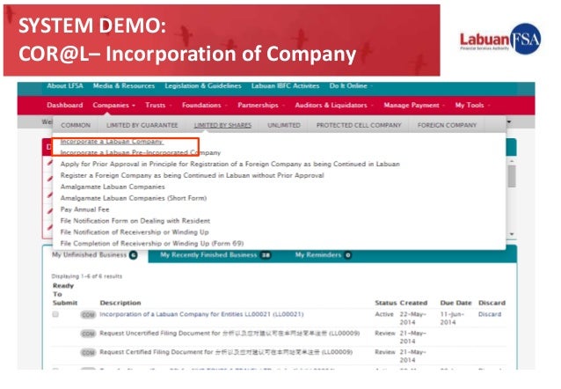Click the scrollbar thumb beside the menu panel
Viewport: 561px width, 389px height.
click(x=512, y=176)
